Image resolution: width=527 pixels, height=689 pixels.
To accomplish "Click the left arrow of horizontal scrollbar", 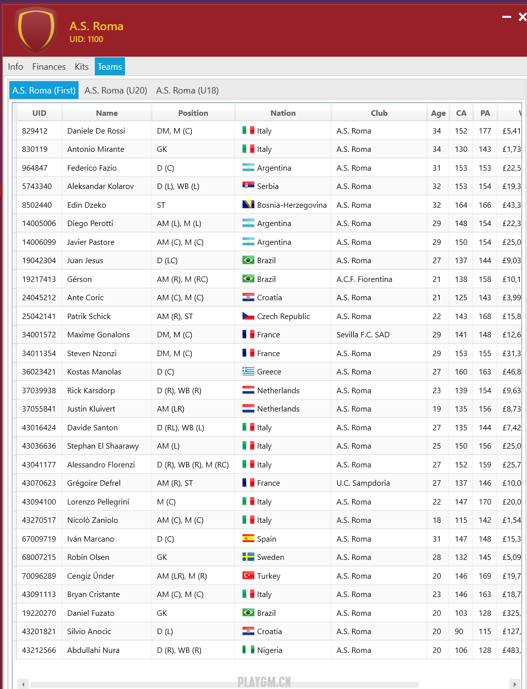I will [x=23, y=684].
